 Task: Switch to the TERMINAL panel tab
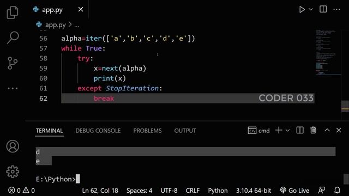(50, 131)
